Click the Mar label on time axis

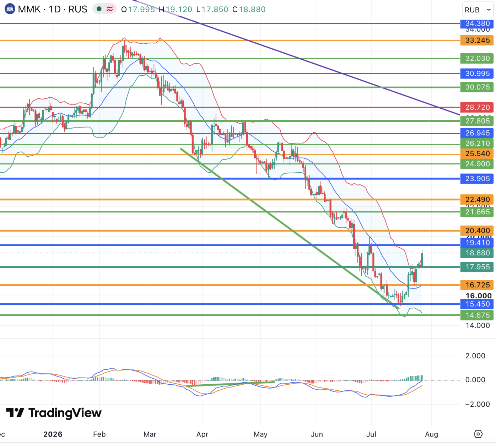150,434
